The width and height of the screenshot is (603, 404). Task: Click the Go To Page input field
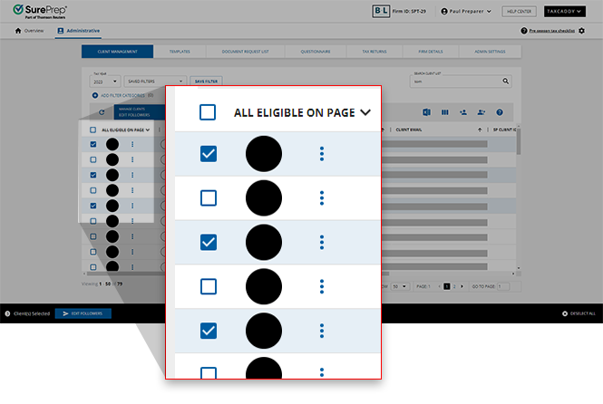[x=503, y=286]
